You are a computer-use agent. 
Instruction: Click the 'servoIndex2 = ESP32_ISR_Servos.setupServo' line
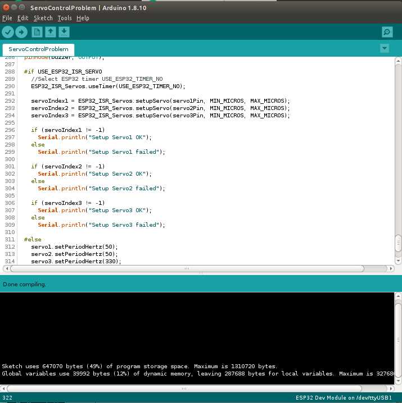[160, 108]
